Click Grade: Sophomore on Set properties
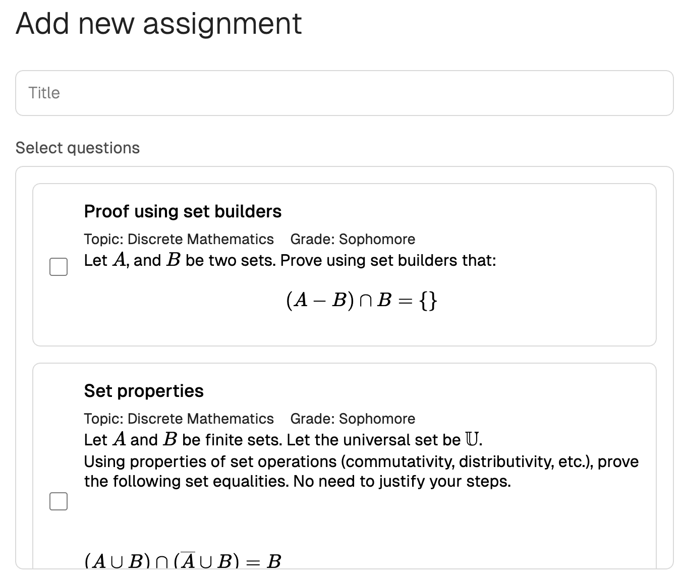 pos(352,419)
